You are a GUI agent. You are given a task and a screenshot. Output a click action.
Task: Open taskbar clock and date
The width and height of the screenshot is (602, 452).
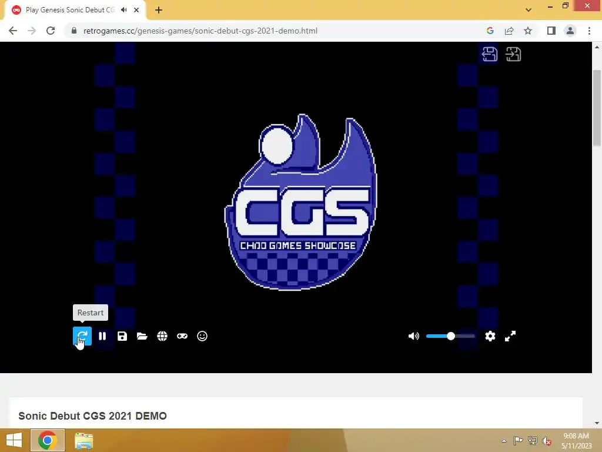click(576, 441)
